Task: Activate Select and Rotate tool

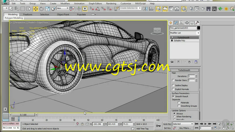Action: (x=41, y=9)
